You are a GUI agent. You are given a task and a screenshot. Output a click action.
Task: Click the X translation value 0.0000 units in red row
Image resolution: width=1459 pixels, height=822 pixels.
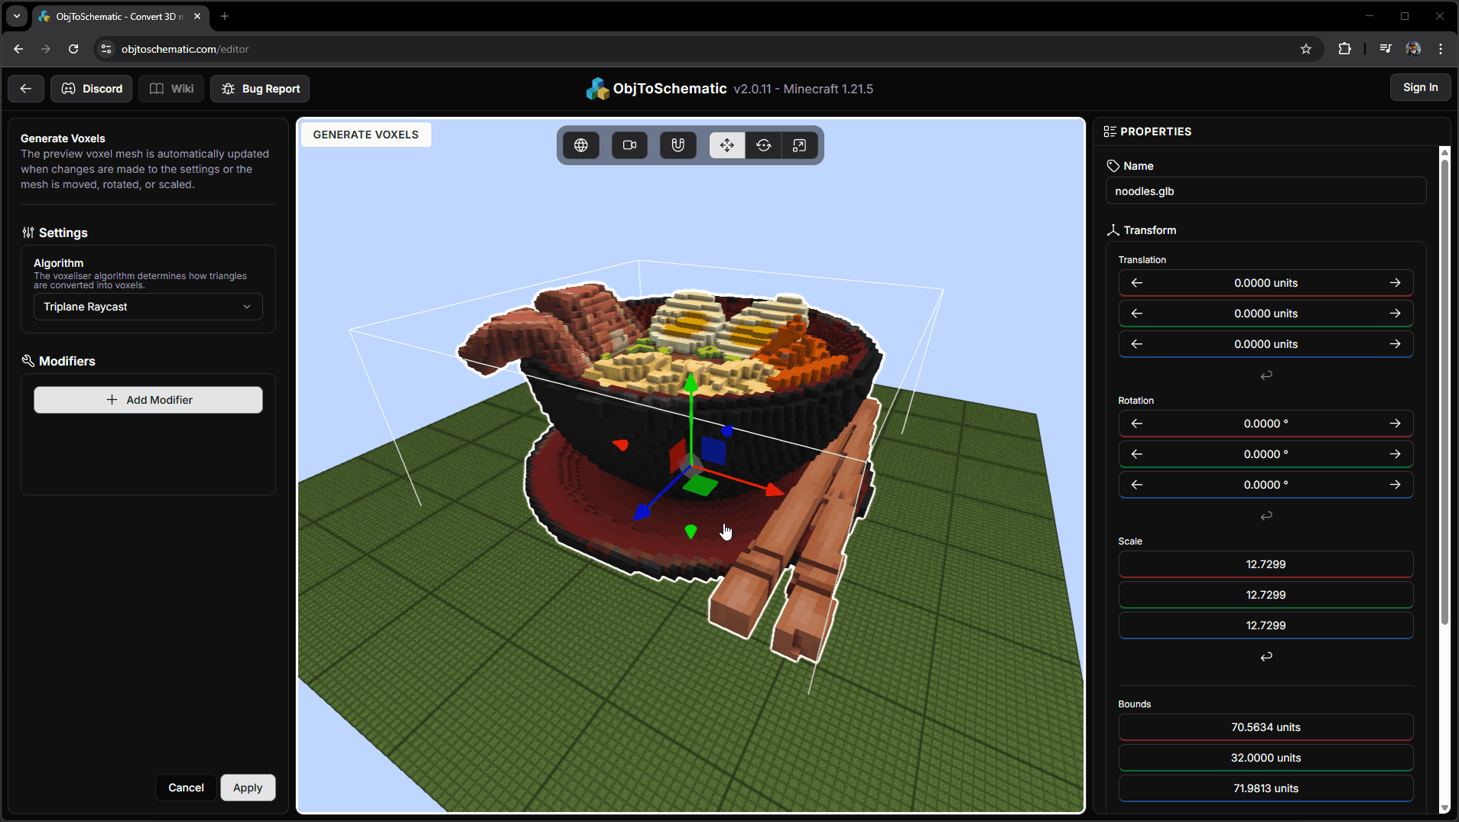click(x=1266, y=283)
